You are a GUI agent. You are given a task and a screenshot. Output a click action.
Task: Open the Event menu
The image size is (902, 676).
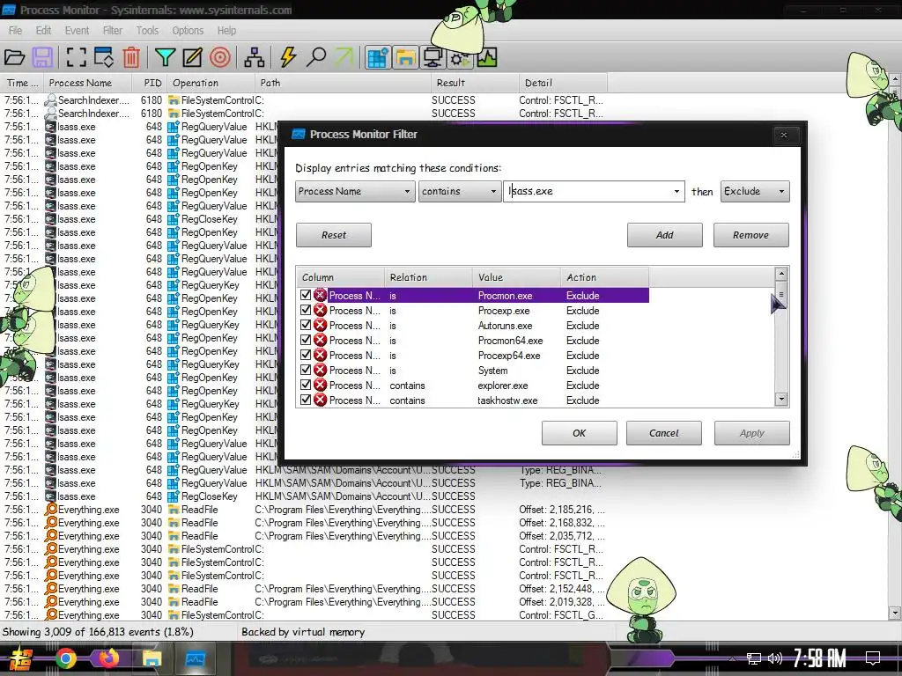77,31
